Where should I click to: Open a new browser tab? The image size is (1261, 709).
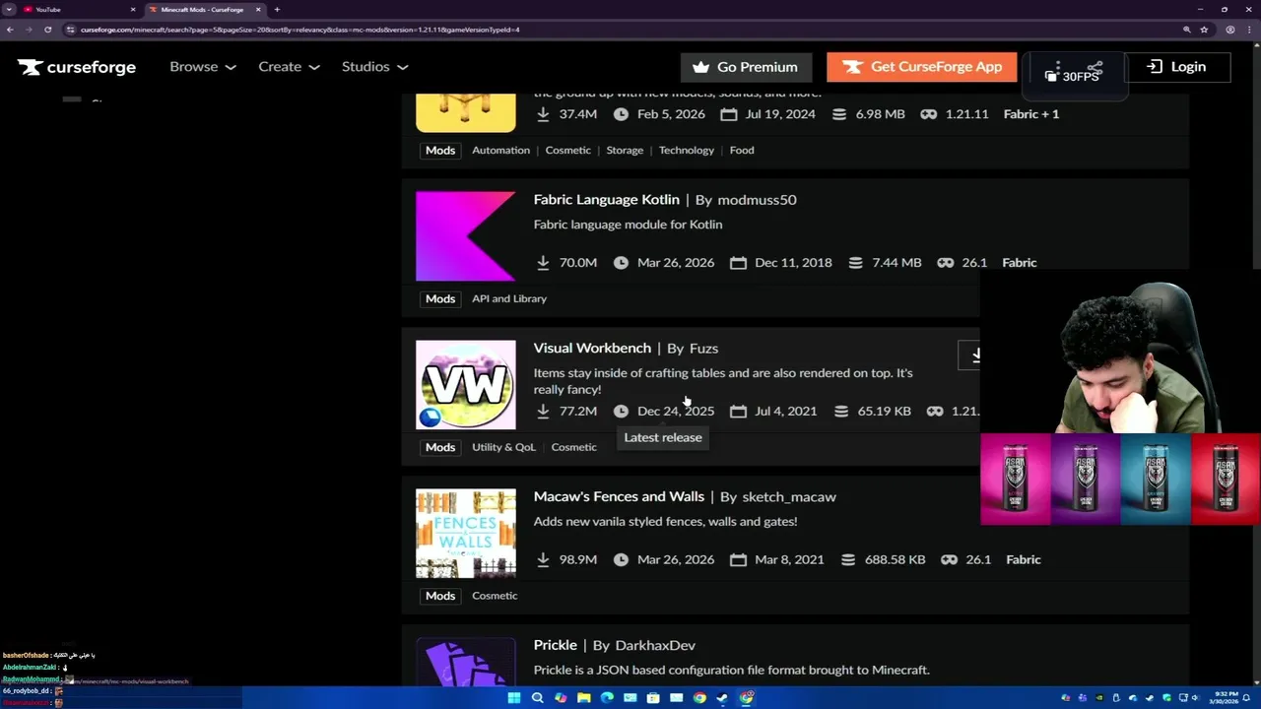tap(277, 10)
